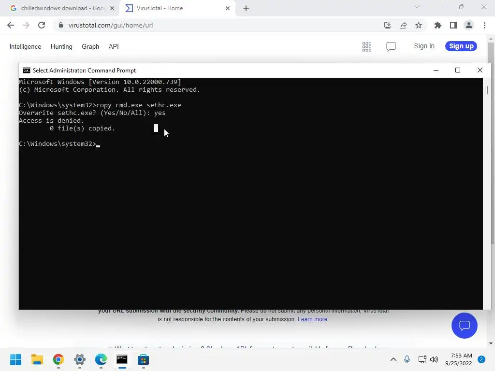The image size is (495, 371).
Task: Open notification badge showing 2
Action: tap(481, 359)
